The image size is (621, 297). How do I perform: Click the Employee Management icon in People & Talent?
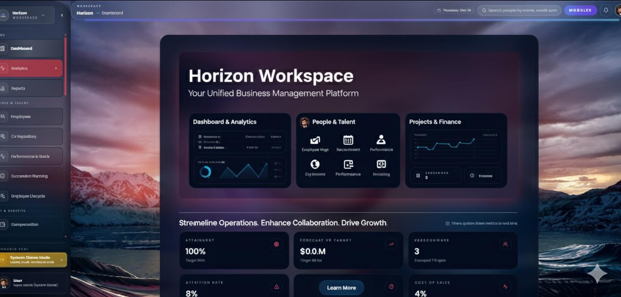coord(315,140)
